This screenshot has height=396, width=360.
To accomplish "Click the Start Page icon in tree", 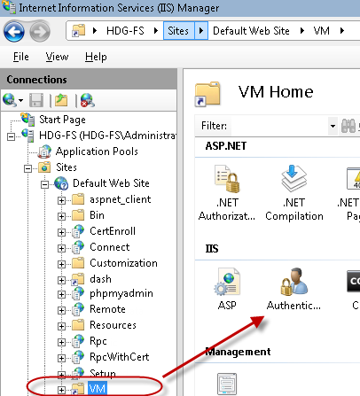I will [x=28, y=119].
